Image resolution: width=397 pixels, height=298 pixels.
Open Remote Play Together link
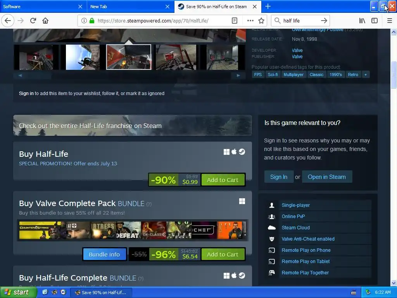[x=305, y=273]
